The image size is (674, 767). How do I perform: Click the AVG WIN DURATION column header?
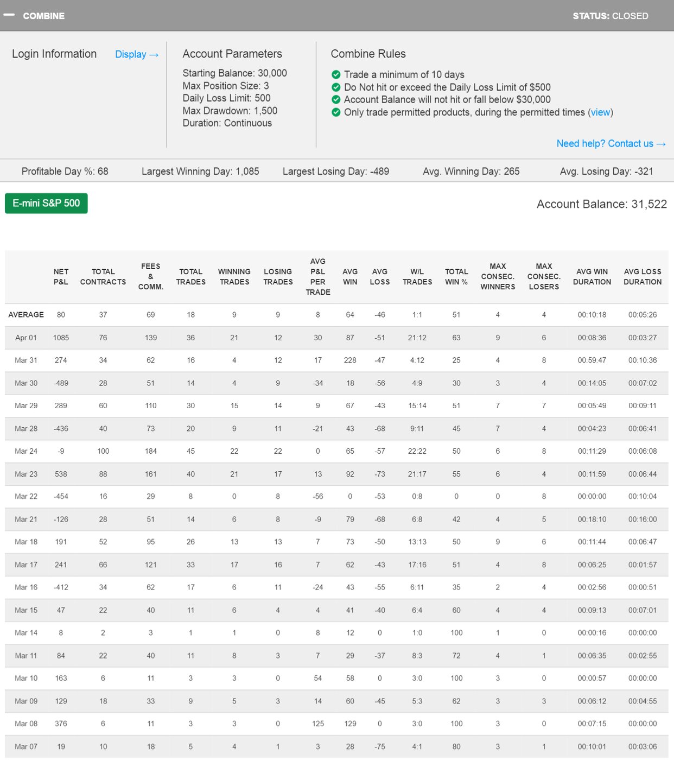(592, 276)
